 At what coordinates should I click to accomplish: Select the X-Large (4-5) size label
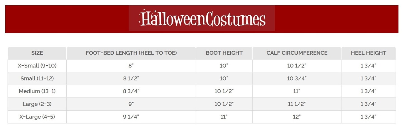pos(37,117)
